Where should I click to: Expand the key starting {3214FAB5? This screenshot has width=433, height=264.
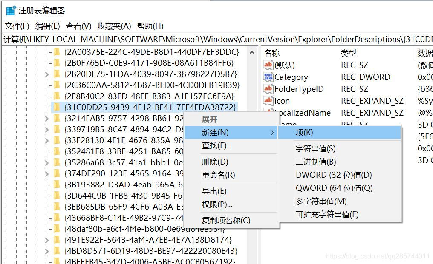pos(47,119)
